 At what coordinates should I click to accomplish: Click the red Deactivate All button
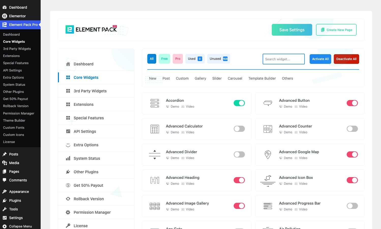[346, 59]
